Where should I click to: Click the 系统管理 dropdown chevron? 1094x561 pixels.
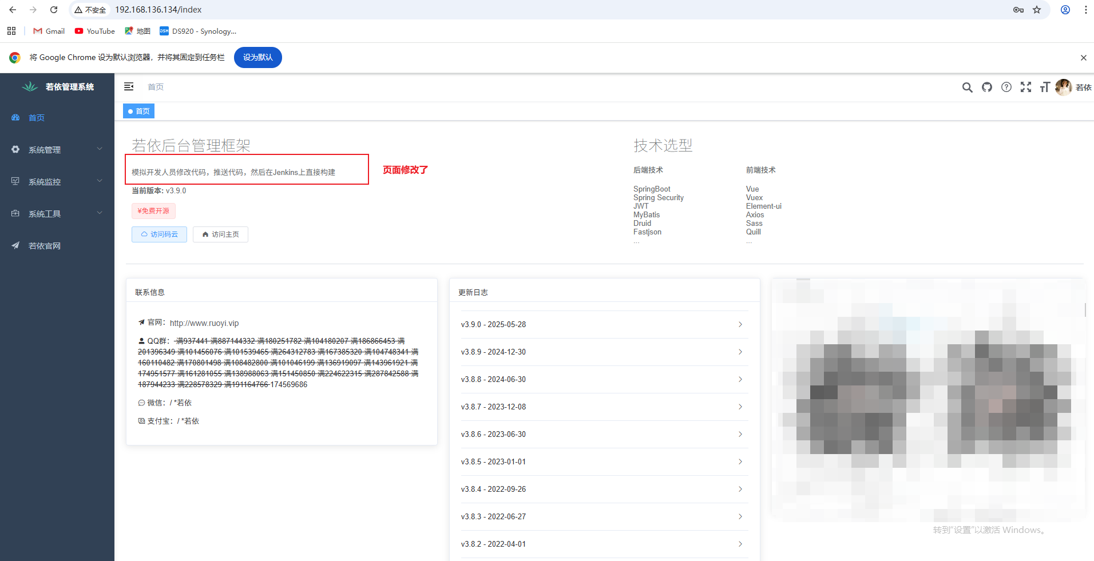100,149
